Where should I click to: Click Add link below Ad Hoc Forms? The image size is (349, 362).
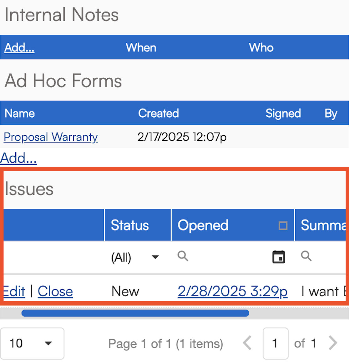18,158
